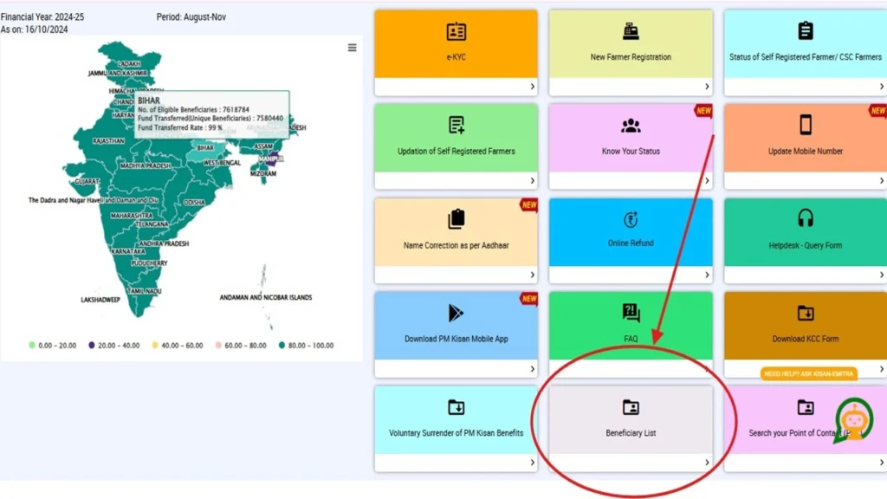The width and height of the screenshot is (887, 499).
Task: Toggle the 20.00 - 40.00 legend item
Action: coord(113,345)
